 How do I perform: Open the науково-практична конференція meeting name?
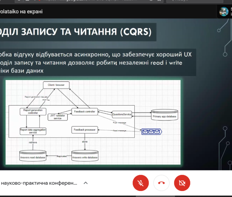[39, 183]
